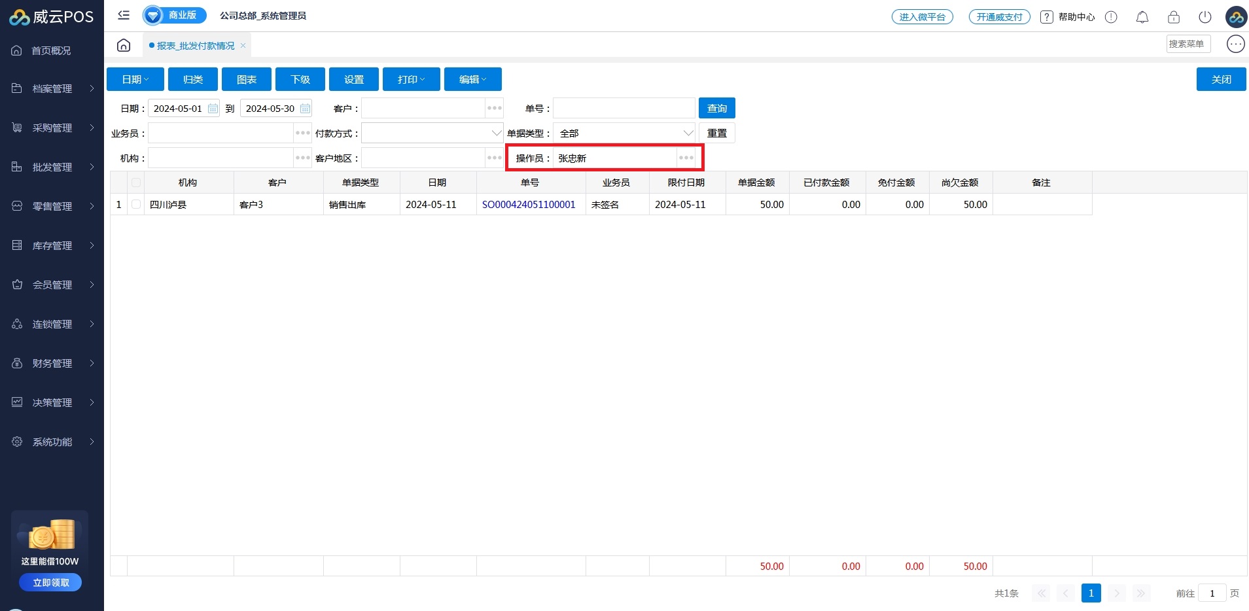
Task: Tick the checkbox for row 1
Action: tap(136, 205)
